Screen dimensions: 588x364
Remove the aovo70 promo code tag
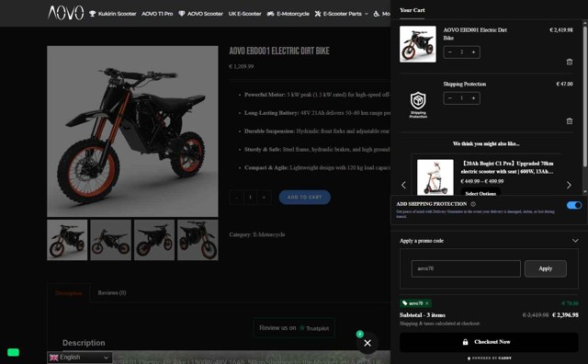[426, 303]
